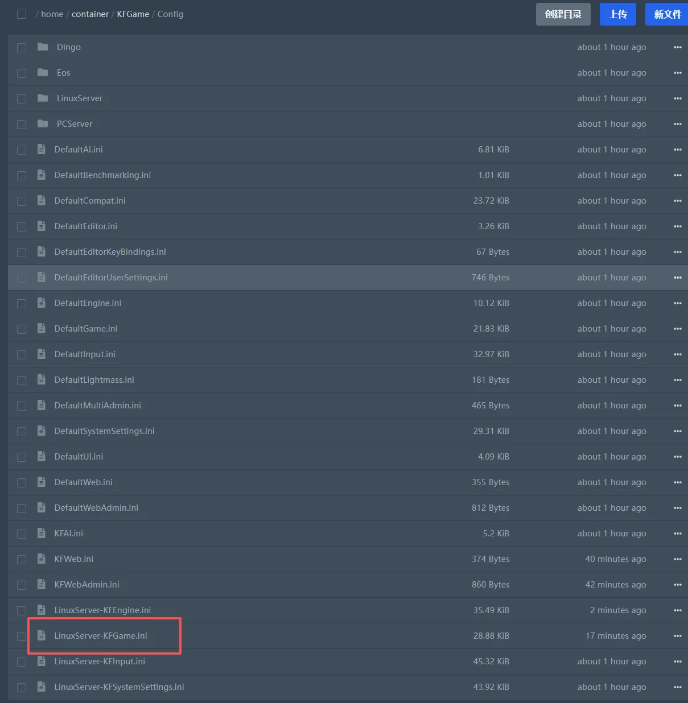Click the Dingo folder icon

click(x=43, y=47)
